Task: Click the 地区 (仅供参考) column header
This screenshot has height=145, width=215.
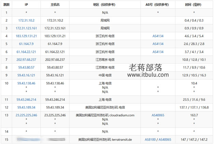Action: [x=105, y=5]
